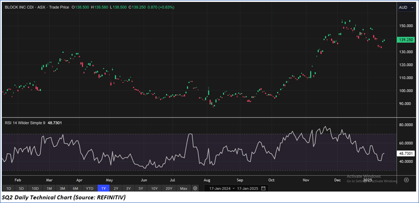The width and height of the screenshot is (419, 203).
Task: Choose the 10Y time range
Action: click(155, 188)
